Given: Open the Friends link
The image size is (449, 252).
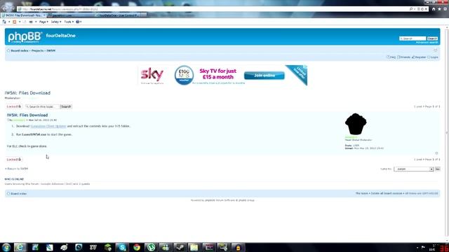Looking at the screenshot, I should pyautogui.click(x=404, y=57).
